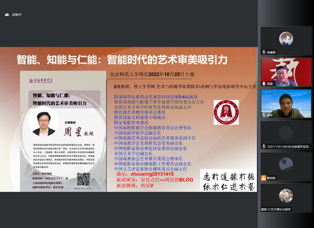Click the black calligraphy image on slide

coord(228,180)
